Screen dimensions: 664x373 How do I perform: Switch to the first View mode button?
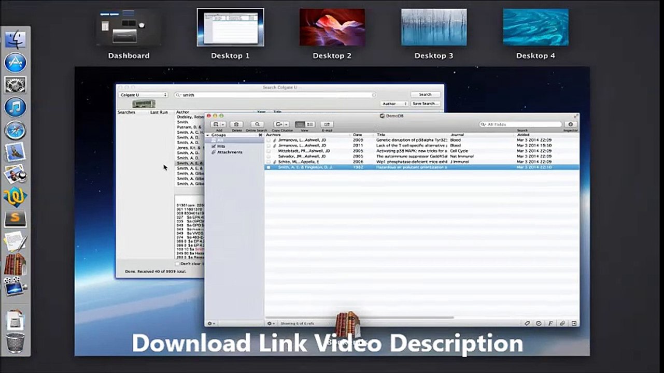[x=300, y=124]
